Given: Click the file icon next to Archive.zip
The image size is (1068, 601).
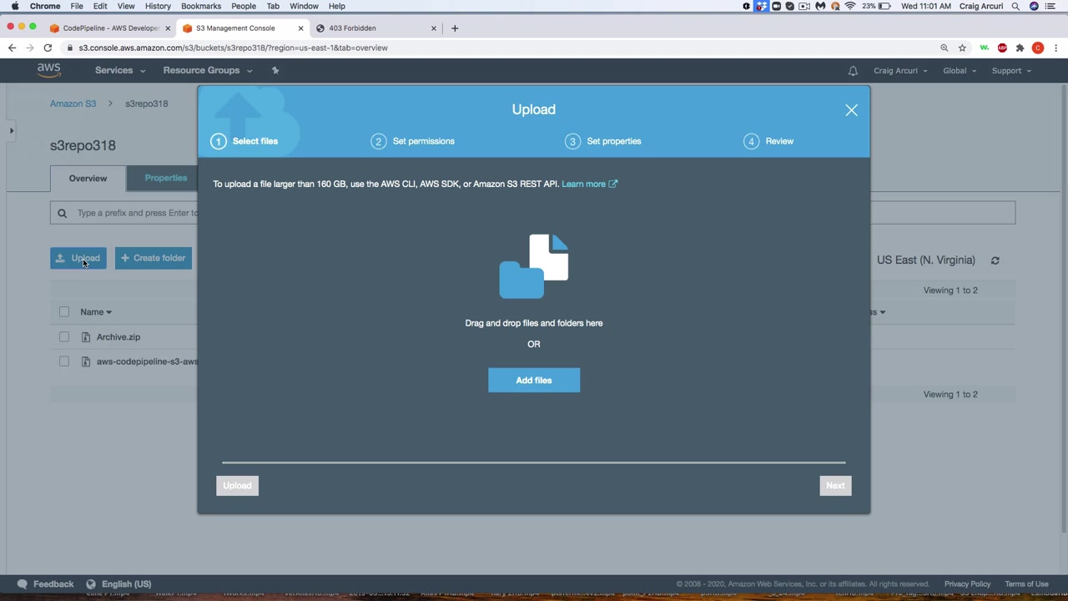Looking at the screenshot, I should coord(86,337).
